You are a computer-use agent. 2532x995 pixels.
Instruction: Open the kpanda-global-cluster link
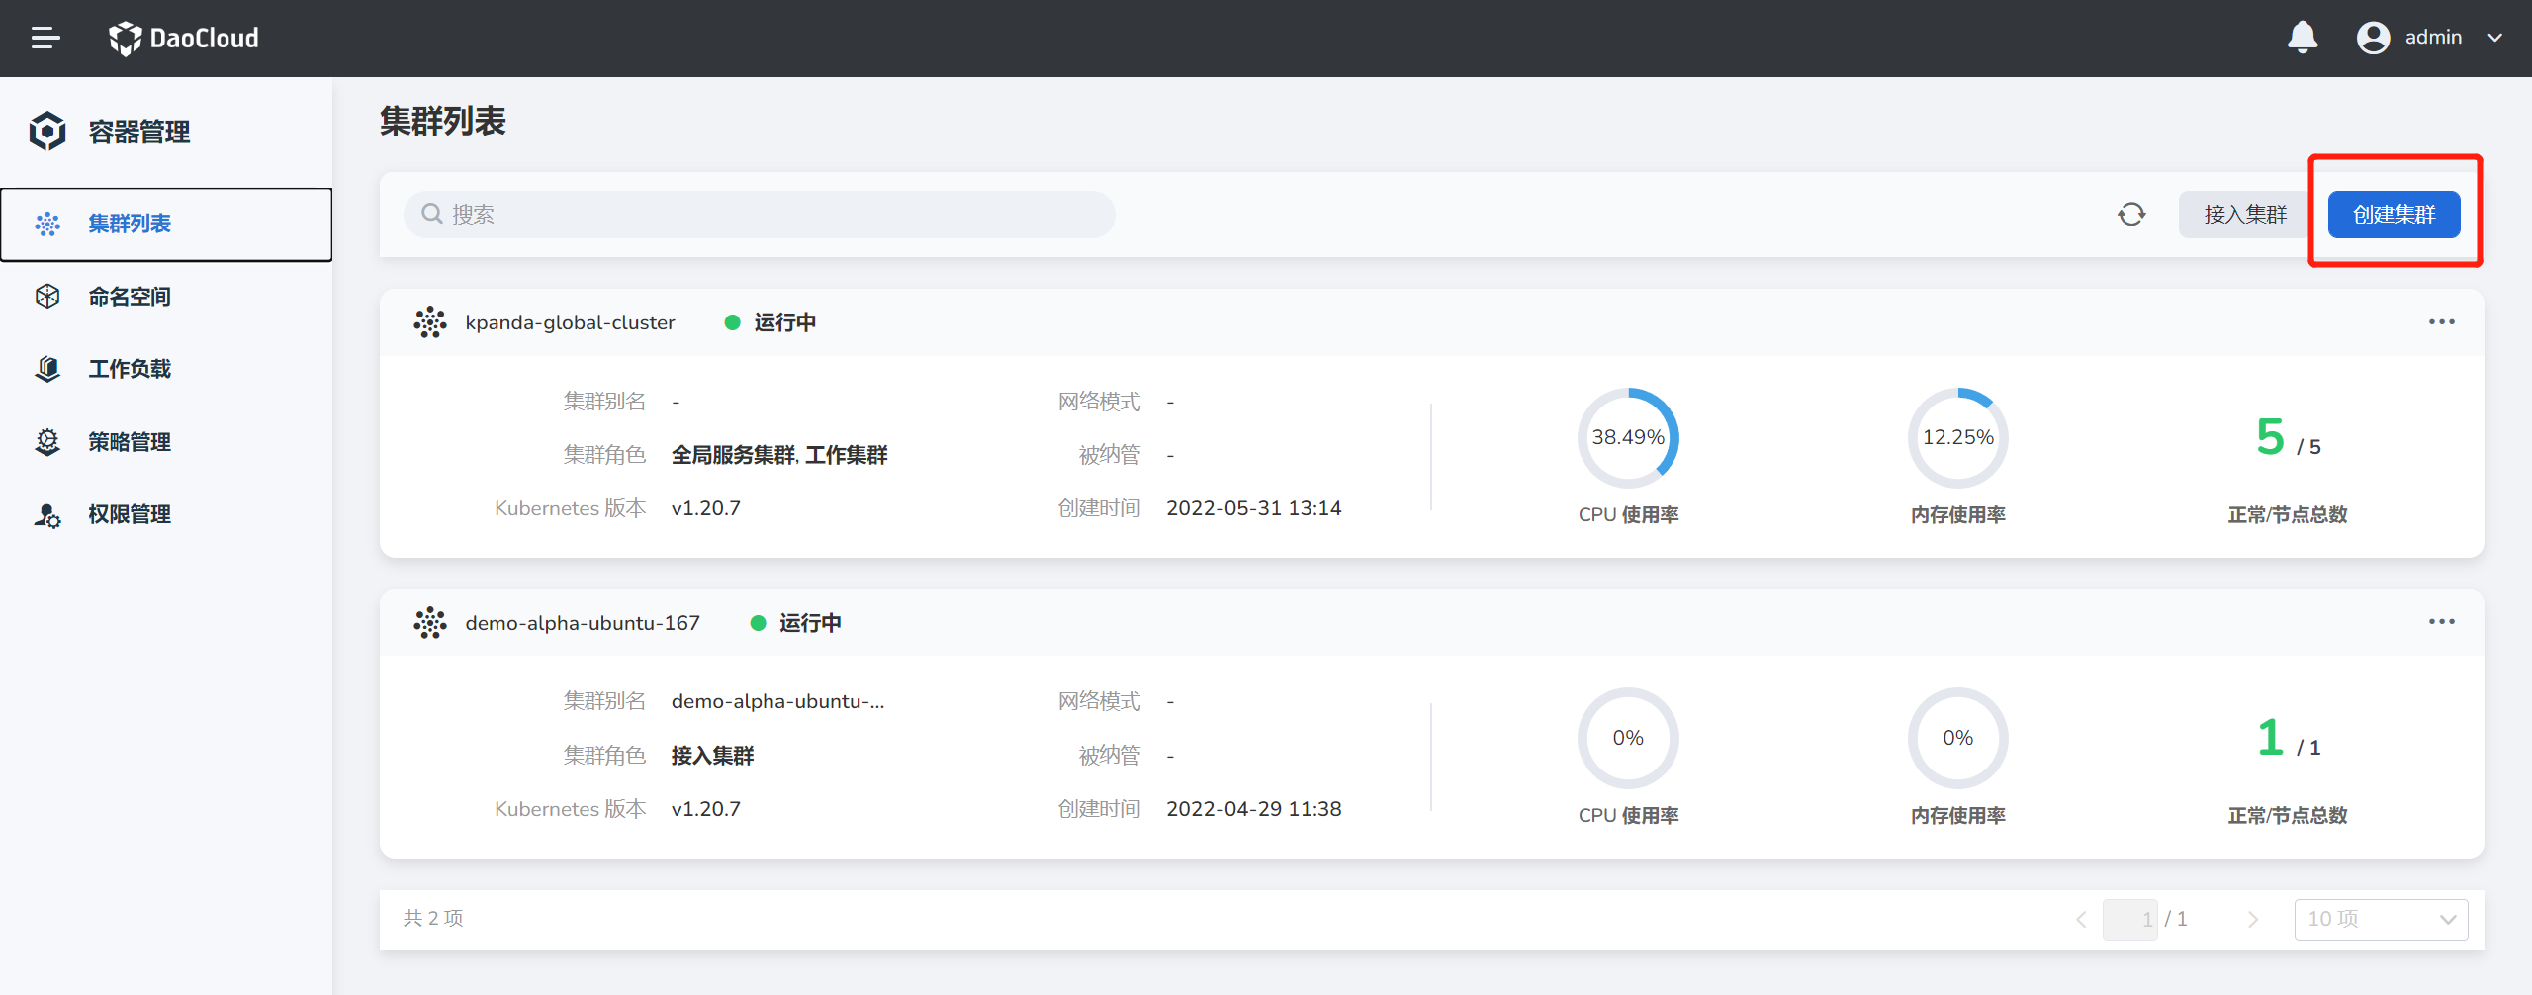point(570,322)
